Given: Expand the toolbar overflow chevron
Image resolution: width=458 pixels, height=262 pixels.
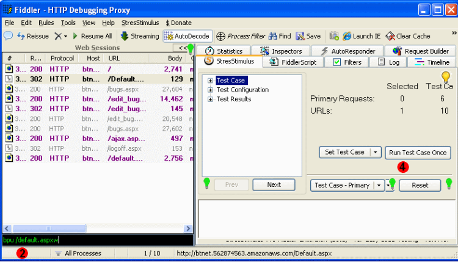Looking at the screenshot, I should point(454,33).
